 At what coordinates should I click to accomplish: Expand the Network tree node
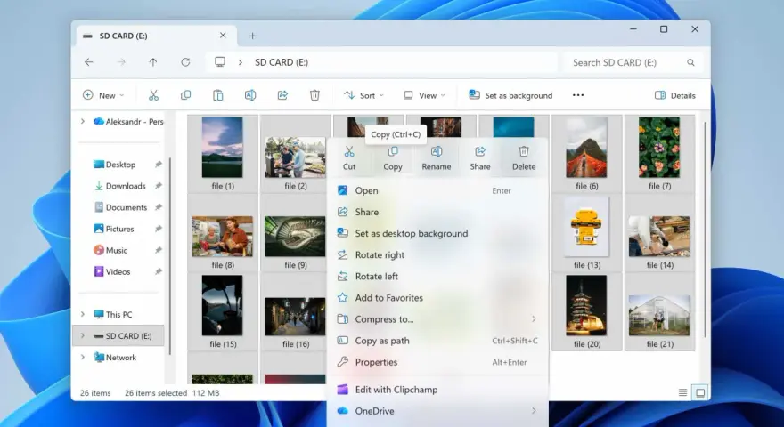[x=83, y=357]
